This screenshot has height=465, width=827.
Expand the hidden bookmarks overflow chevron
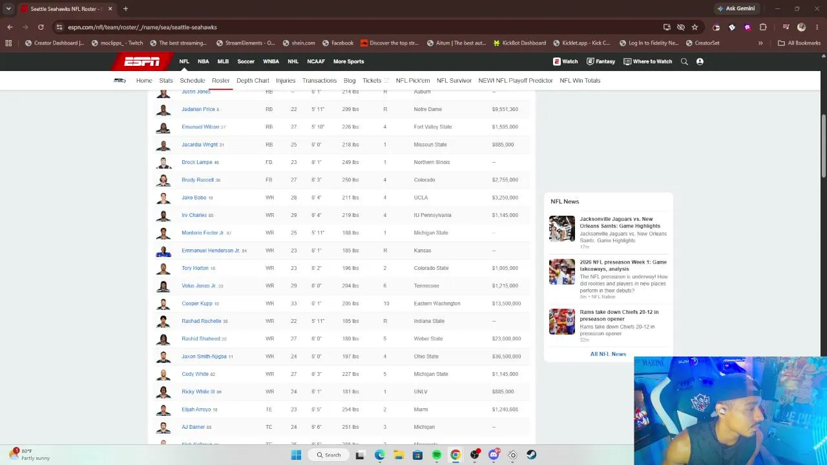(x=760, y=43)
